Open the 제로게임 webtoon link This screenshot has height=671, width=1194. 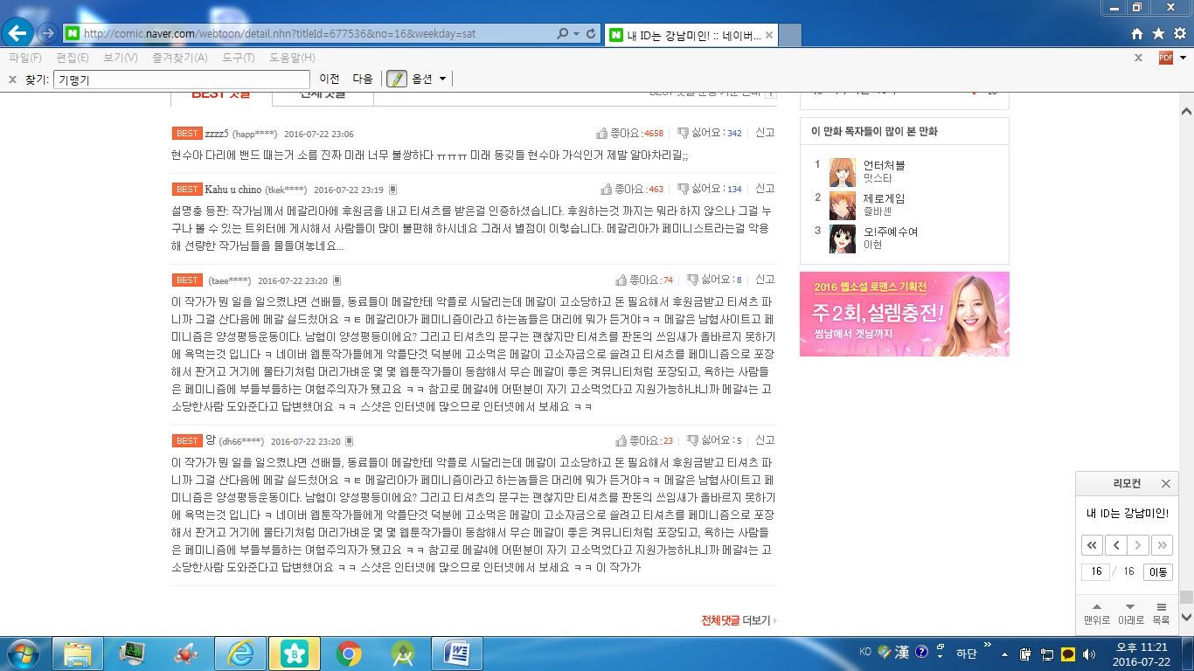point(884,198)
